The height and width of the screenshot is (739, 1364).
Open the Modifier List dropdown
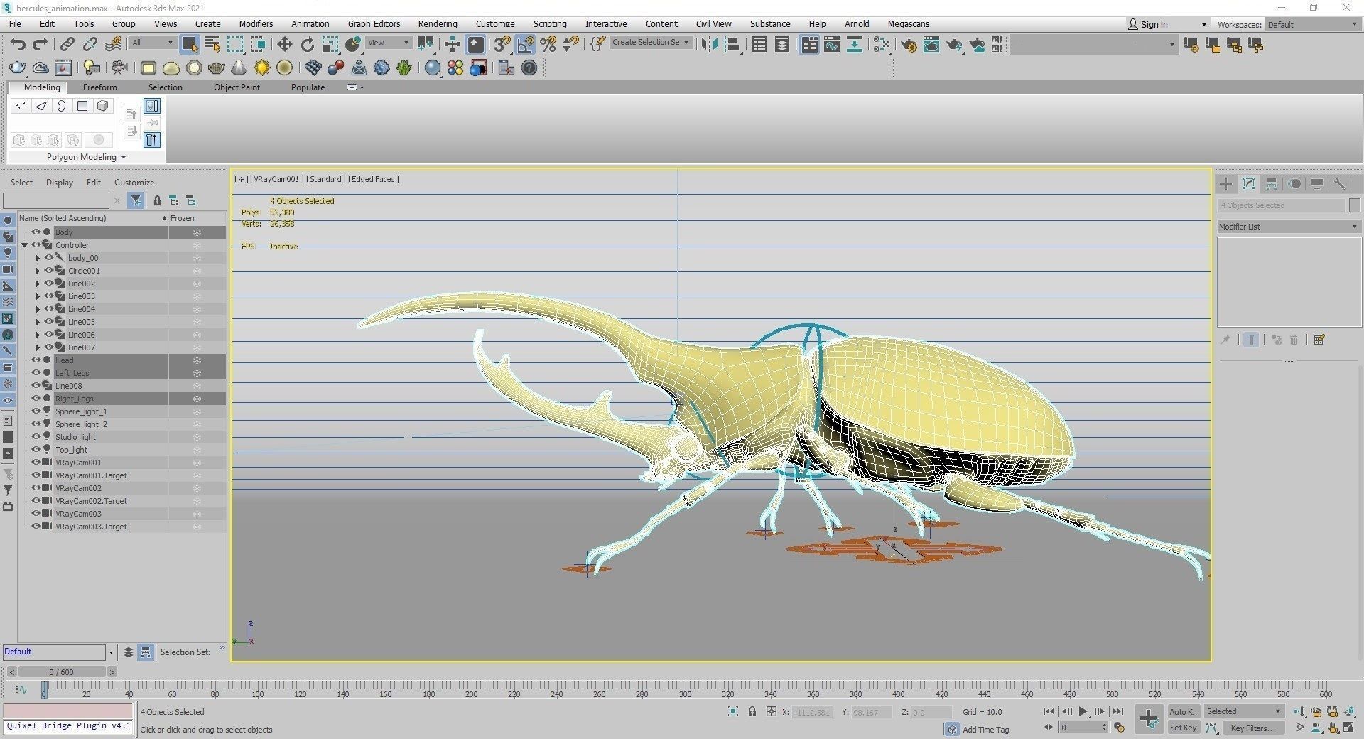[x=1288, y=227]
